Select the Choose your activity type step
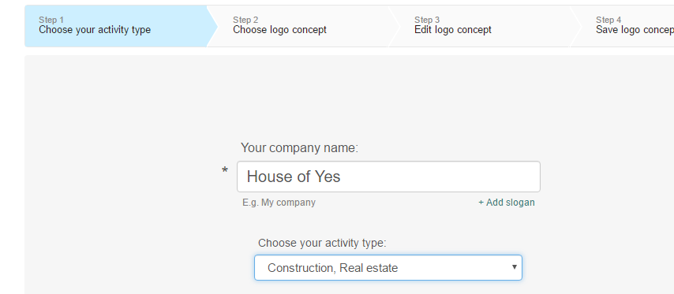 (x=116, y=26)
